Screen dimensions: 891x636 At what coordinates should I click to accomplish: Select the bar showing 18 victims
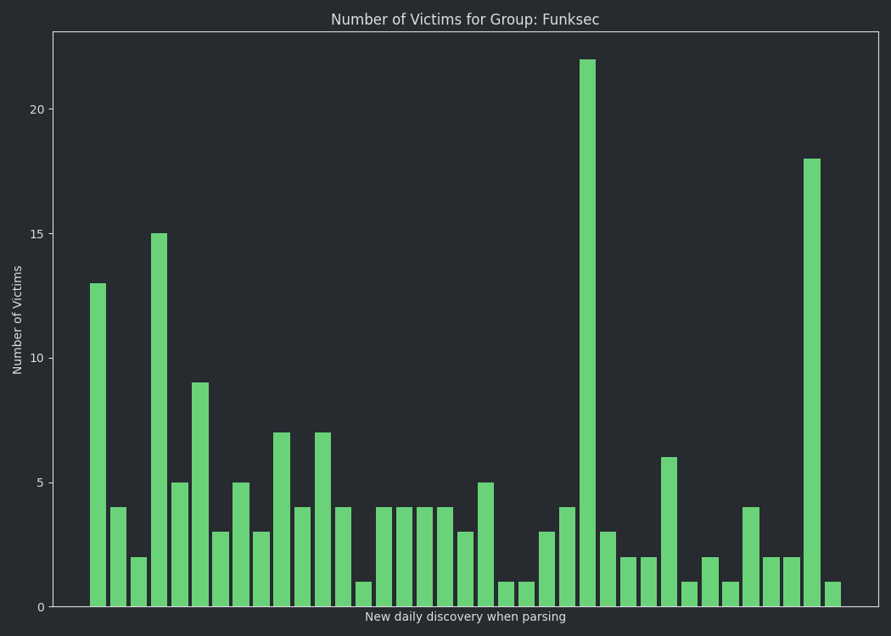click(812, 382)
